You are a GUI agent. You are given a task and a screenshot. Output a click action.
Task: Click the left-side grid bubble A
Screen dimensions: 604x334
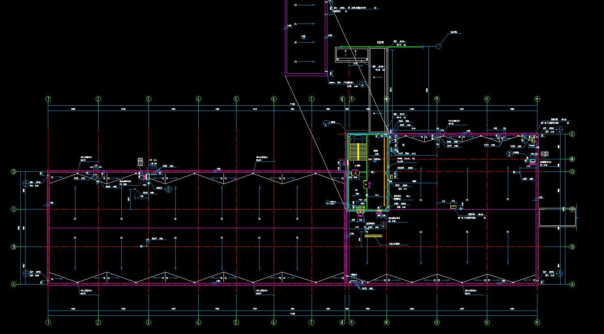click(13, 285)
